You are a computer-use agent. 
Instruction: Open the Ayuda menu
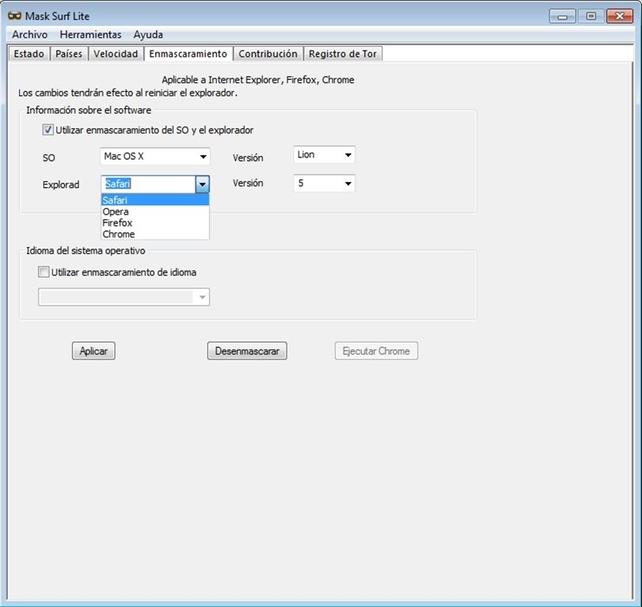coord(148,35)
